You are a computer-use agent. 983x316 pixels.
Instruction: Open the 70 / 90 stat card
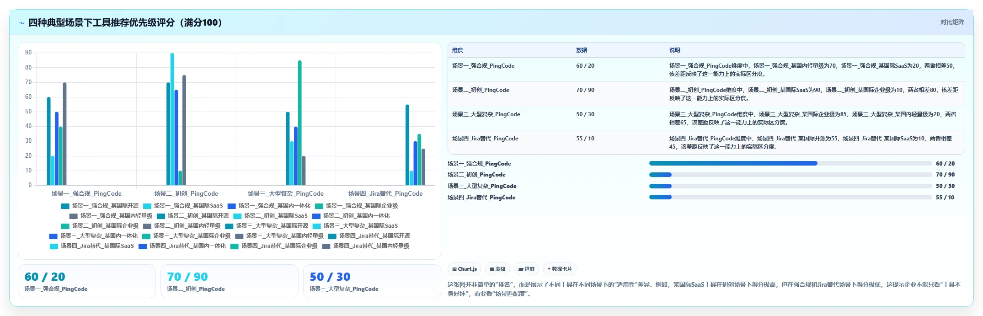tap(230, 281)
